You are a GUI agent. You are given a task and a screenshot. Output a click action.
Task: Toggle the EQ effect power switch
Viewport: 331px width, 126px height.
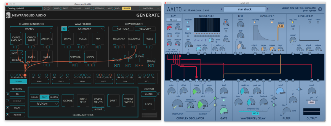pyautogui.click(x=7, y=94)
